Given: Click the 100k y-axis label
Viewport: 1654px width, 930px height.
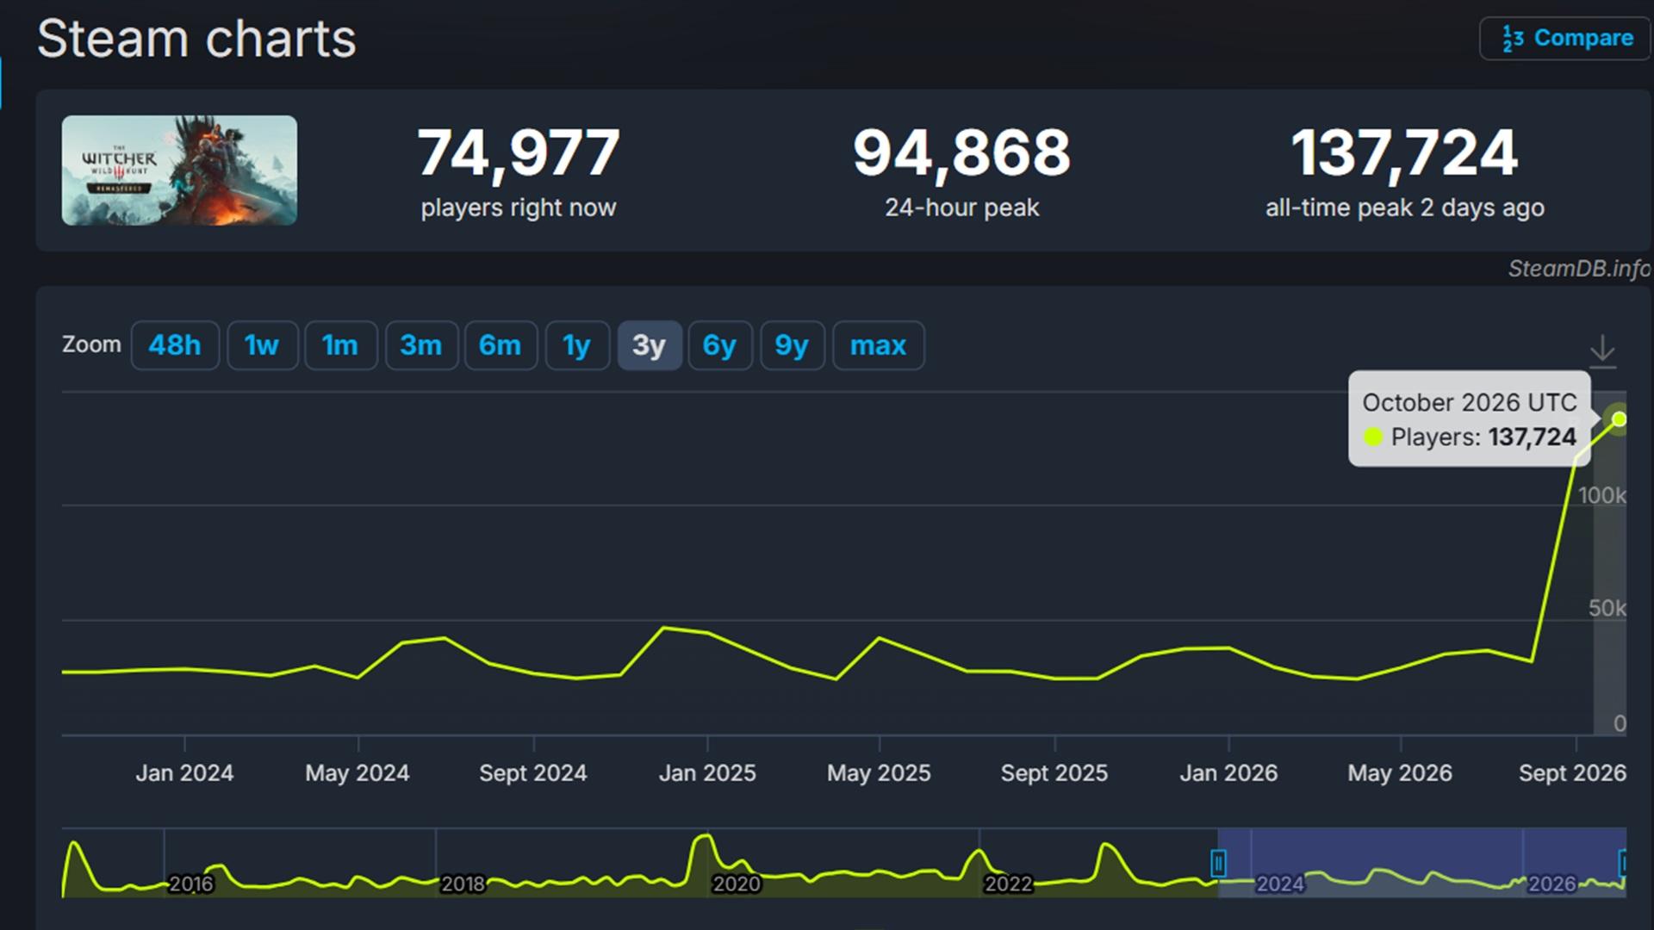Looking at the screenshot, I should pyautogui.click(x=1602, y=495).
